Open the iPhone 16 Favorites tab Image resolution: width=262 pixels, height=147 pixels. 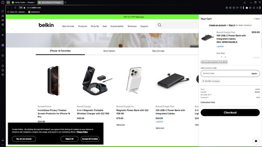pyautogui.click(x=60, y=51)
